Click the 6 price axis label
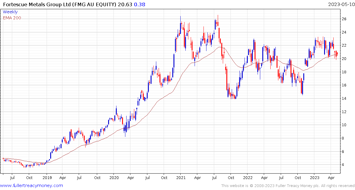This screenshot has width=355, height=190. [343, 151]
